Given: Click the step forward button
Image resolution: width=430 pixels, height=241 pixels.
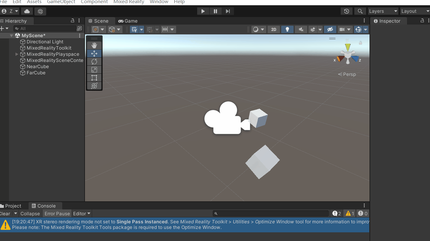Looking at the screenshot, I should [x=228, y=11].
